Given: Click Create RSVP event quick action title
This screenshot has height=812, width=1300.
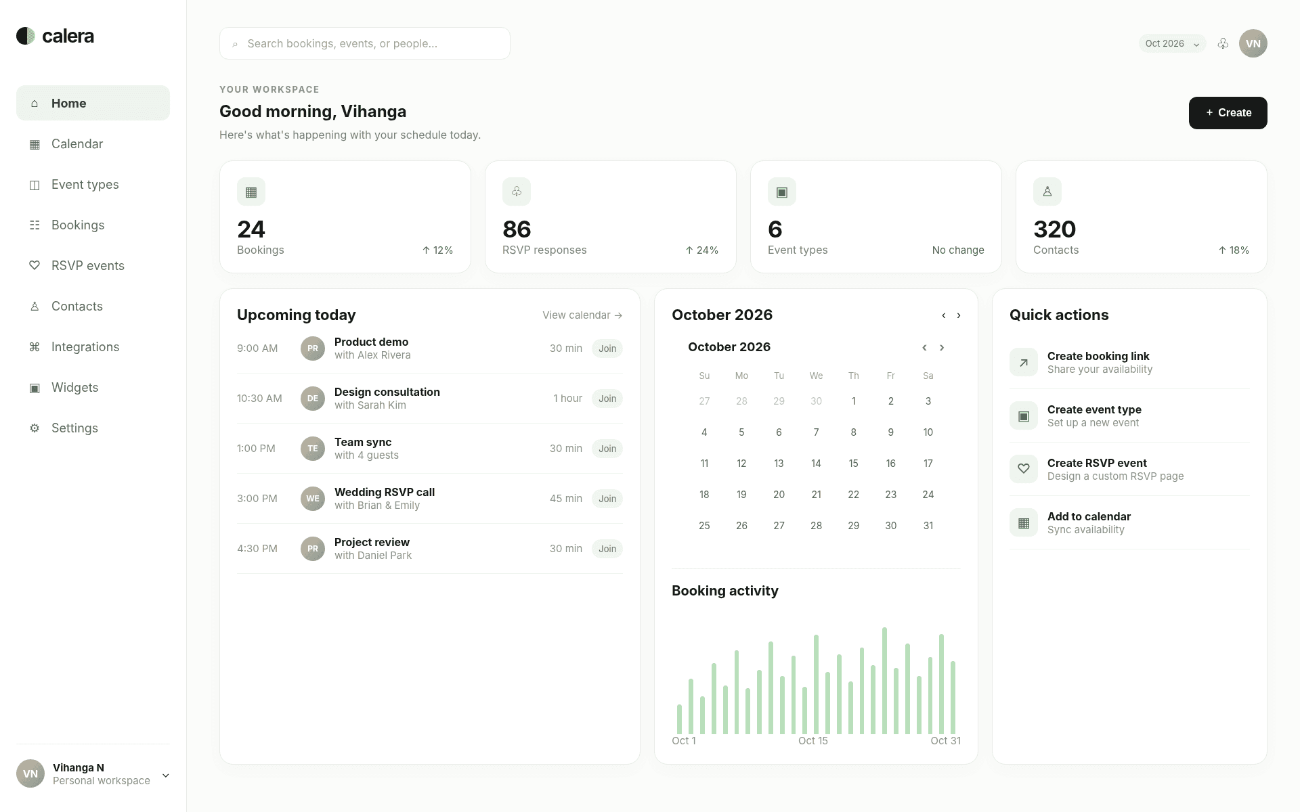Looking at the screenshot, I should pos(1097,463).
